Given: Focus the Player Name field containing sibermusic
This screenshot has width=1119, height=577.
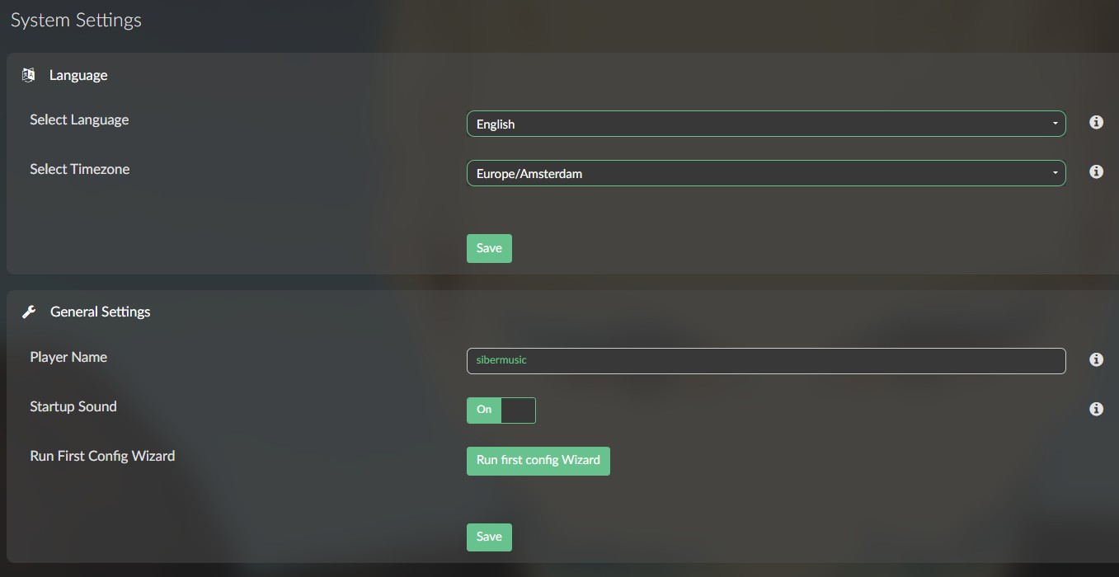Looking at the screenshot, I should tap(765, 360).
